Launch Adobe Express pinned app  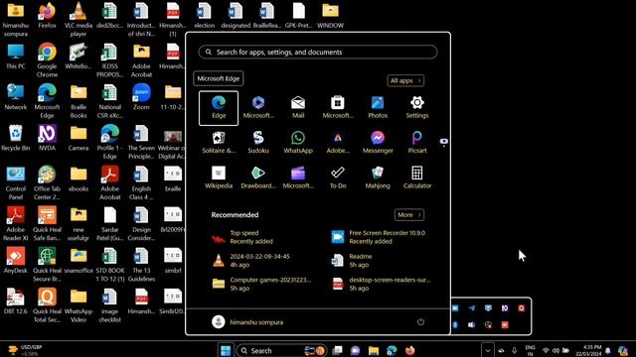coord(338,143)
